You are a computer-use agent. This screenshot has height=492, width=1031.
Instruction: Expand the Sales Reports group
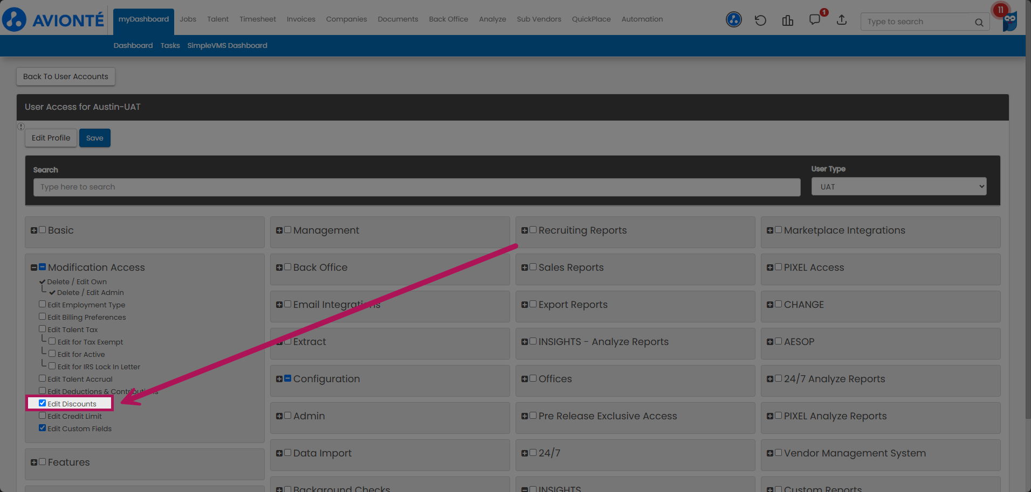tap(525, 268)
